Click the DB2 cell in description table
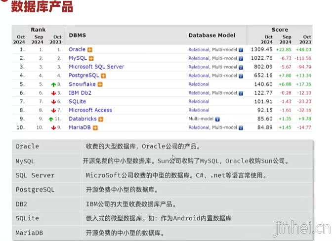336x241 pixels. (x=47, y=204)
